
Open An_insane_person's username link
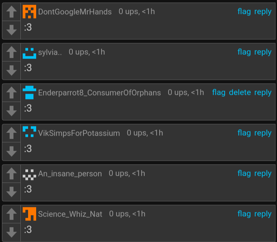[70, 174]
